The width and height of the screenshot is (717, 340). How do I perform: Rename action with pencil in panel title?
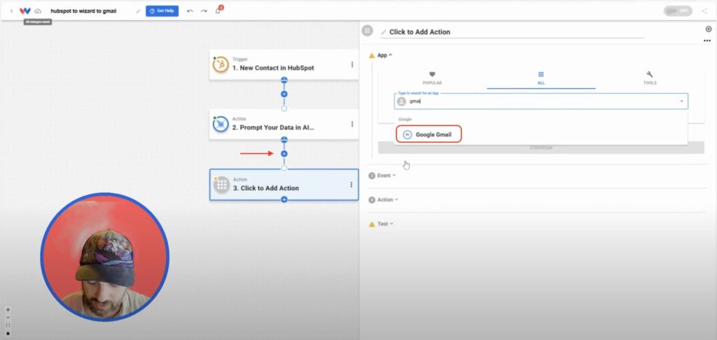tap(384, 32)
